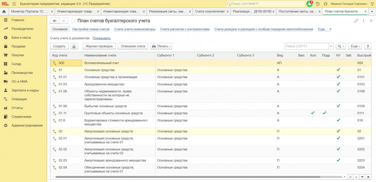
Task: Open the Настройка плана счетов link
Action: coord(91,29)
